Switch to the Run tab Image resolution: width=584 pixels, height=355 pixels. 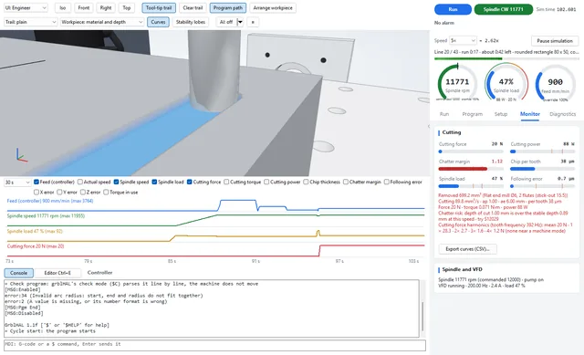[x=444, y=114]
